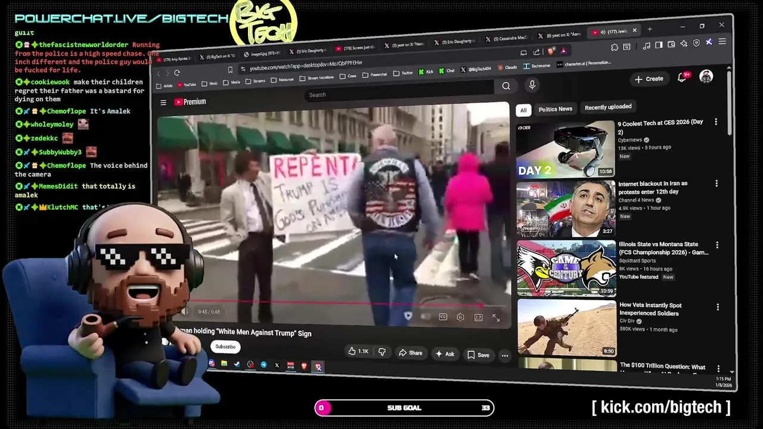
Task: Open the YouTube hamburger guide menu
Action: [x=163, y=102]
